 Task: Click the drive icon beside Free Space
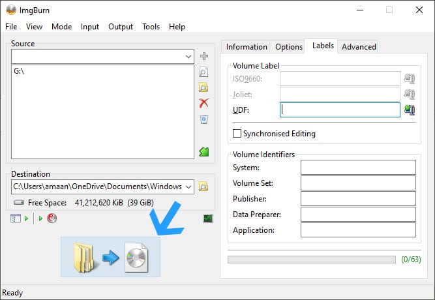pyautogui.click(x=19, y=202)
